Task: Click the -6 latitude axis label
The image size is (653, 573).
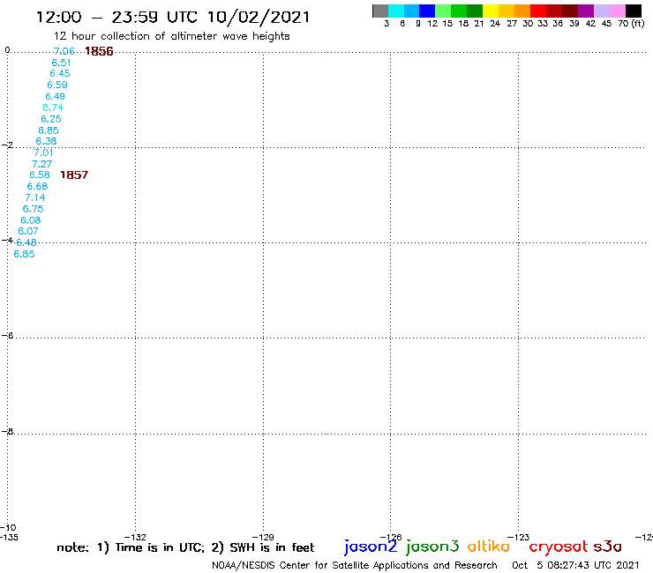Action: tap(7, 335)
